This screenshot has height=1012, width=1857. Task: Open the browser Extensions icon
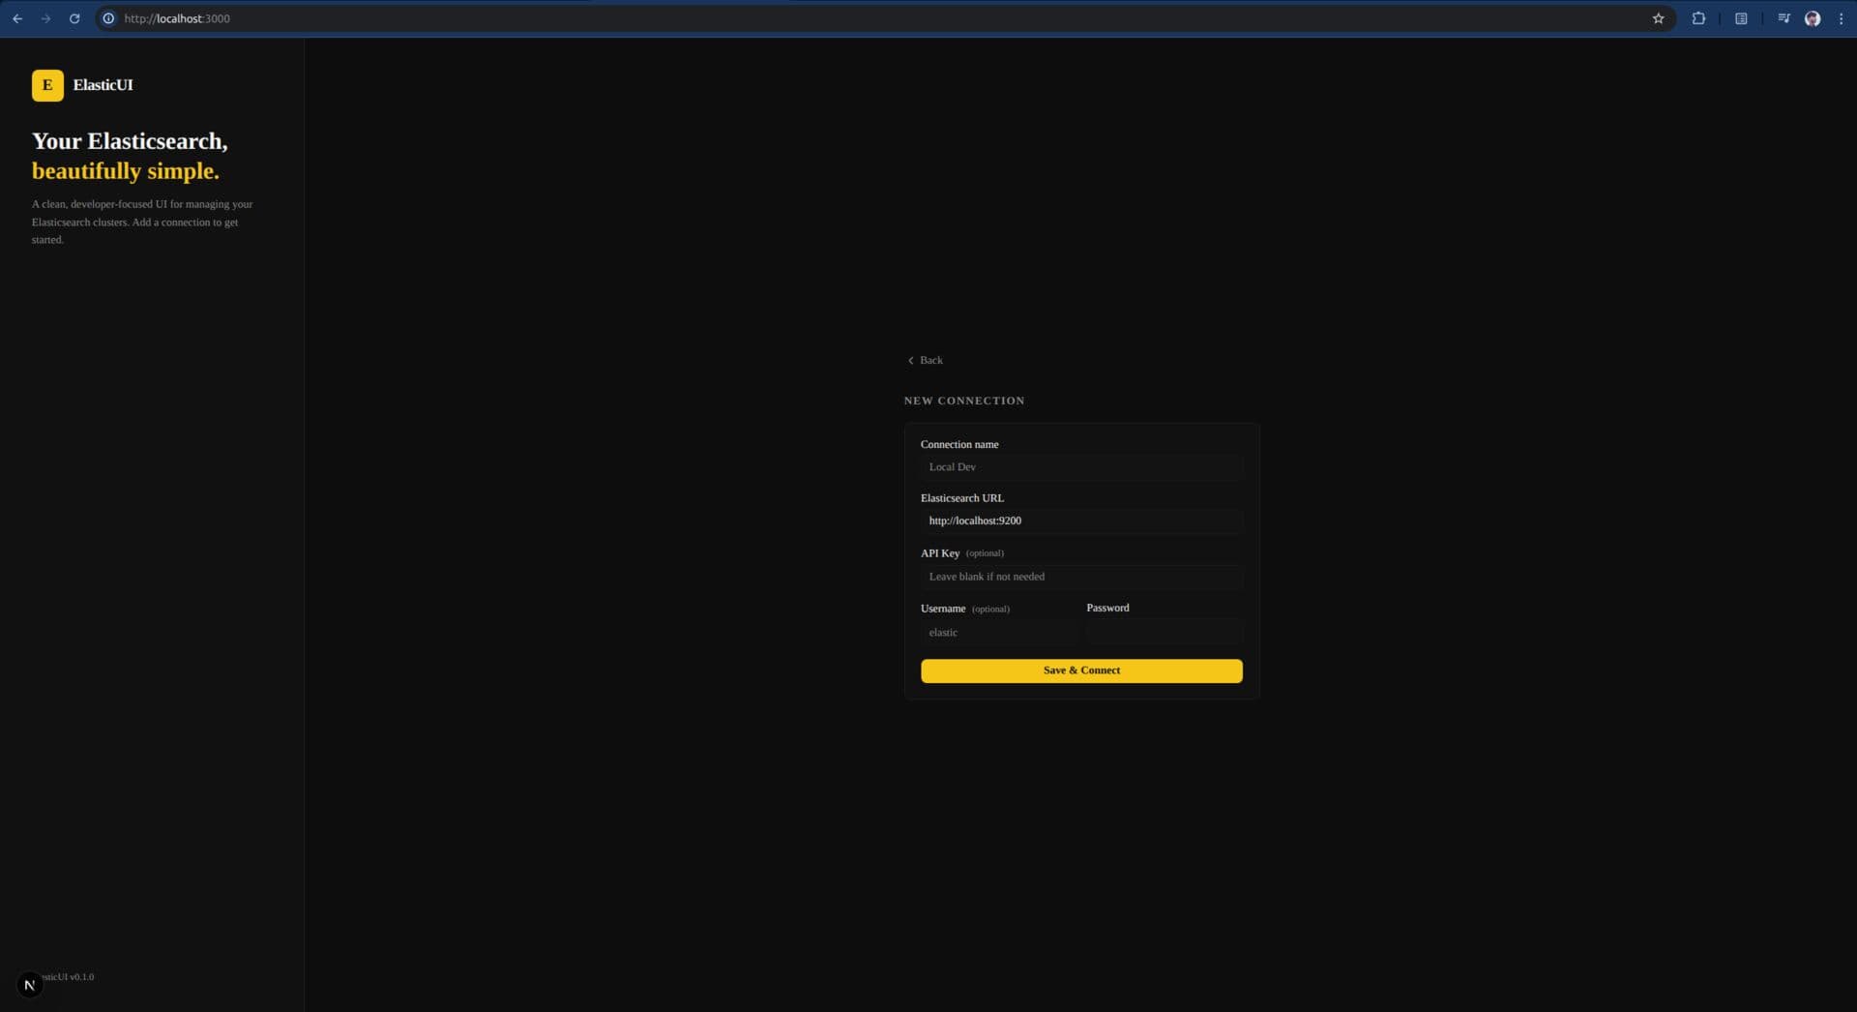tap(1697, 18)
